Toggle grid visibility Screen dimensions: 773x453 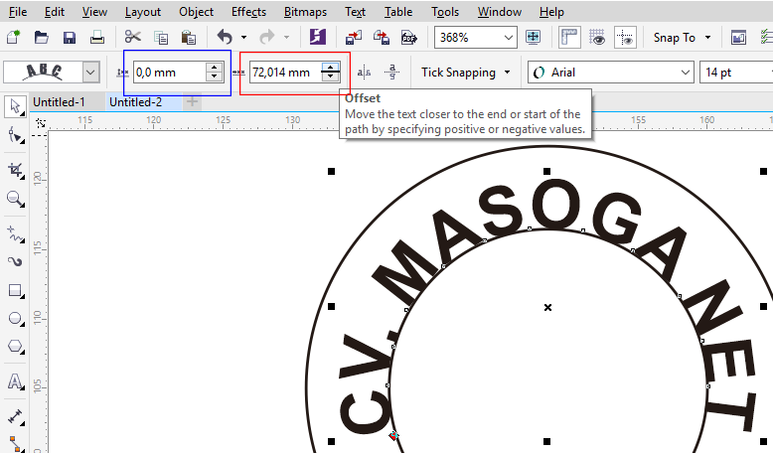[x=597, y=38]
